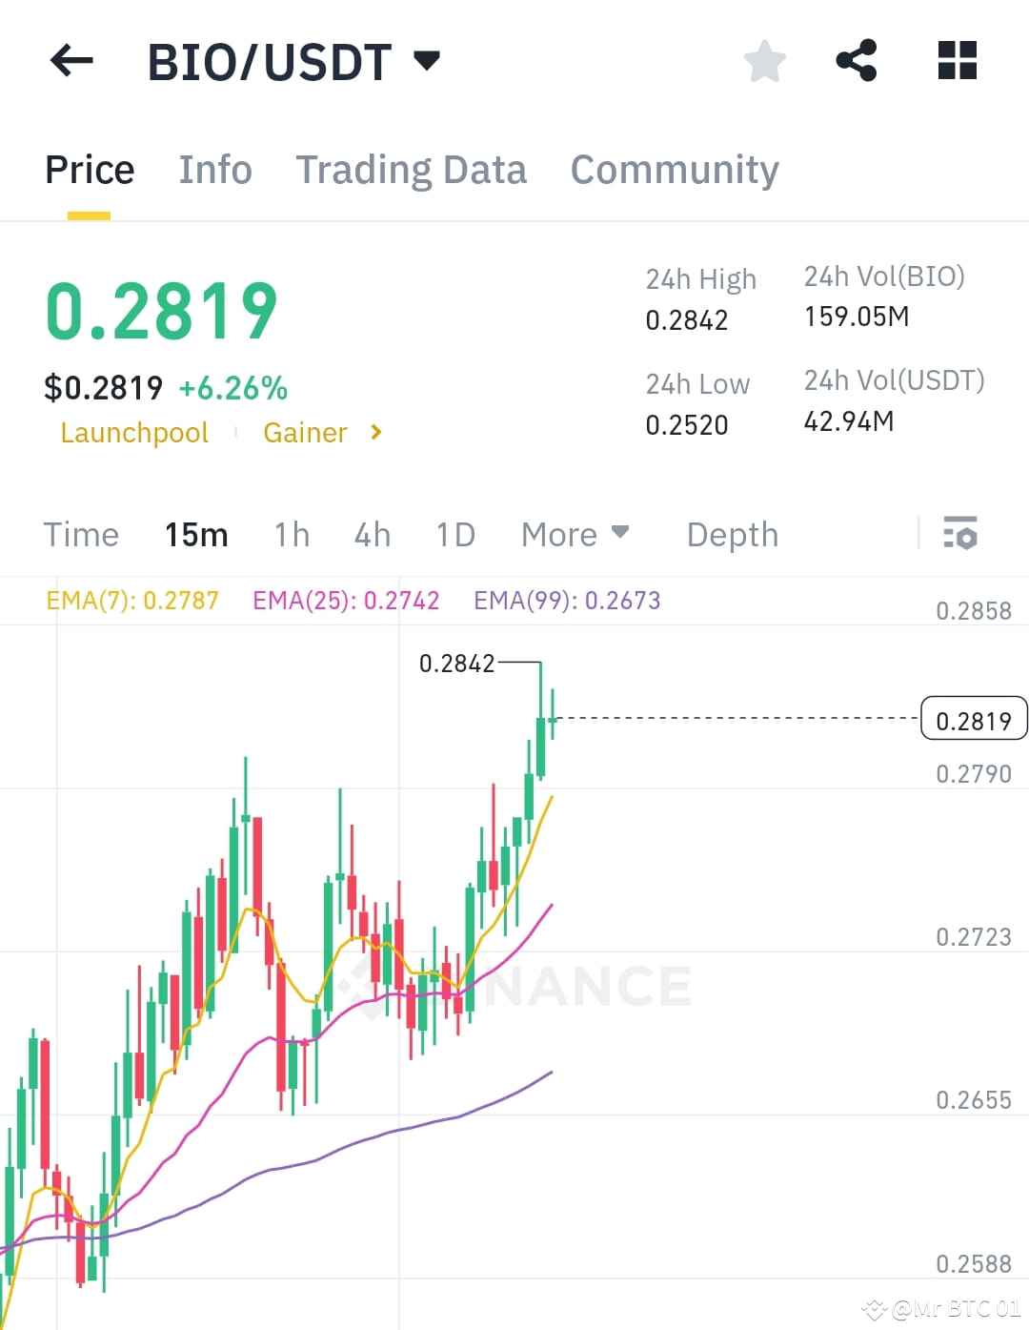Open the Trading Data tab

(x=412, y=170)
